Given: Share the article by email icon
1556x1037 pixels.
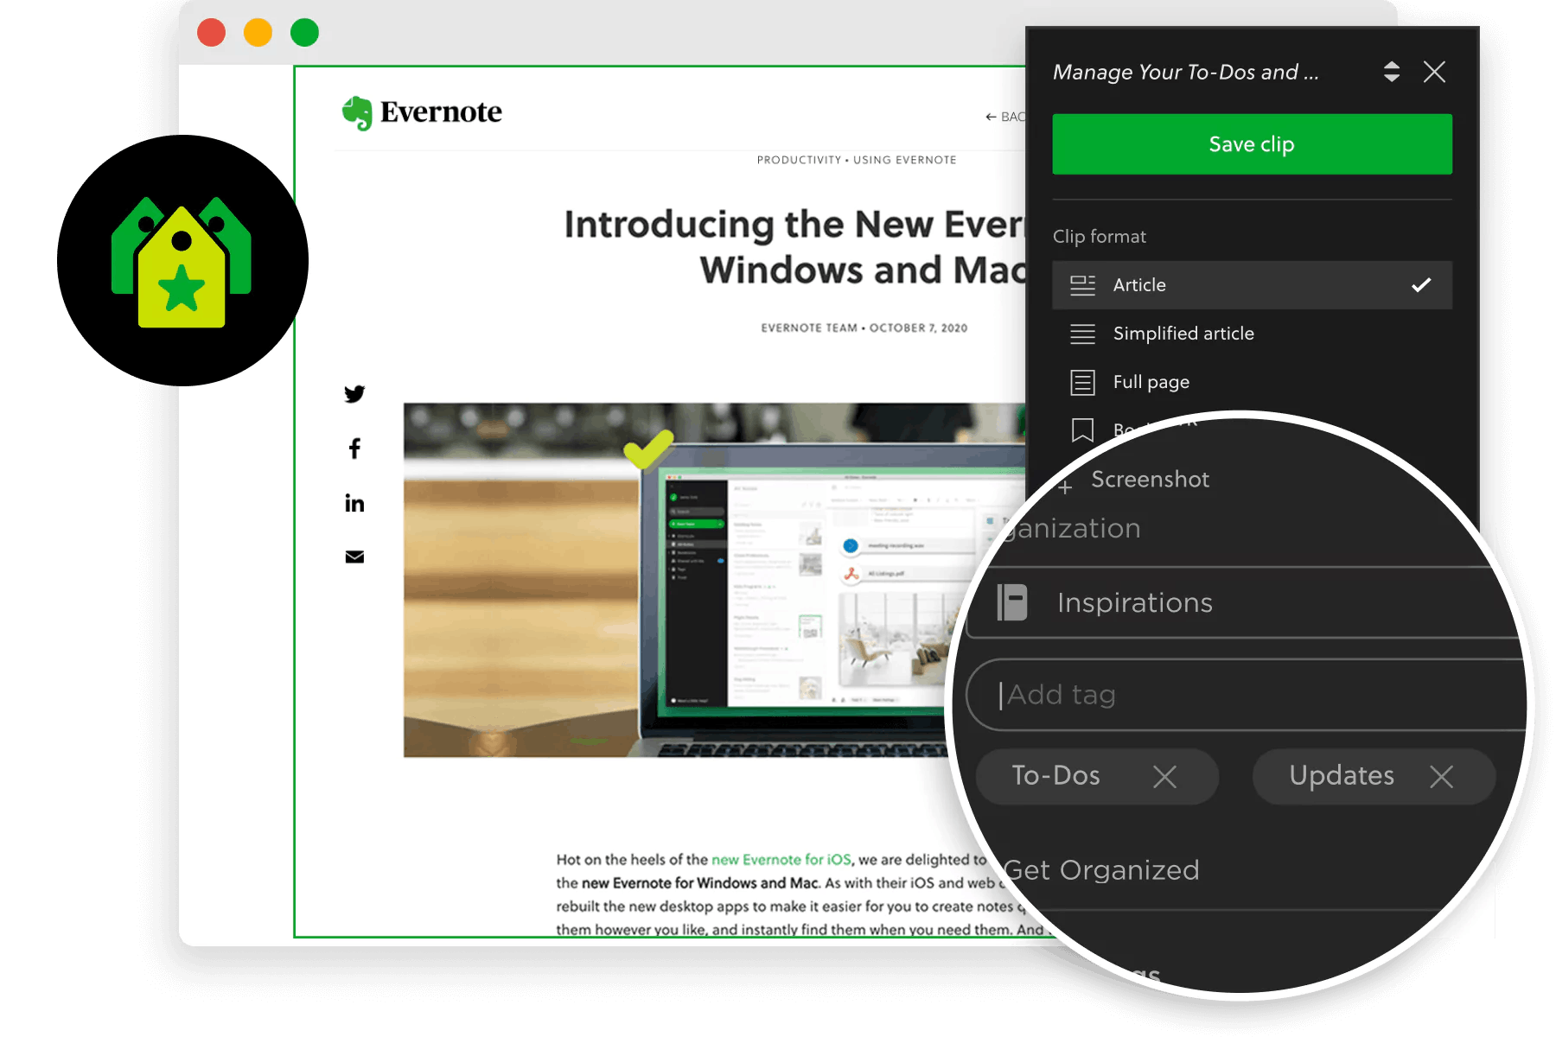Looking at the screenshot, I should [354, 557].
